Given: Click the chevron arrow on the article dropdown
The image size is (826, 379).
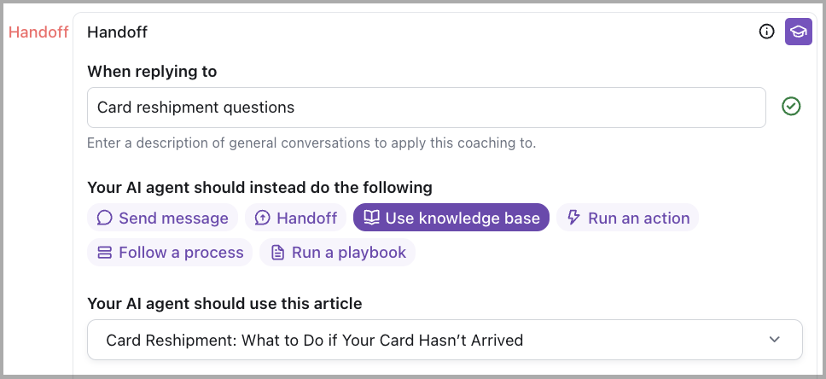Looking at the screenshot, I should (775, 340).
